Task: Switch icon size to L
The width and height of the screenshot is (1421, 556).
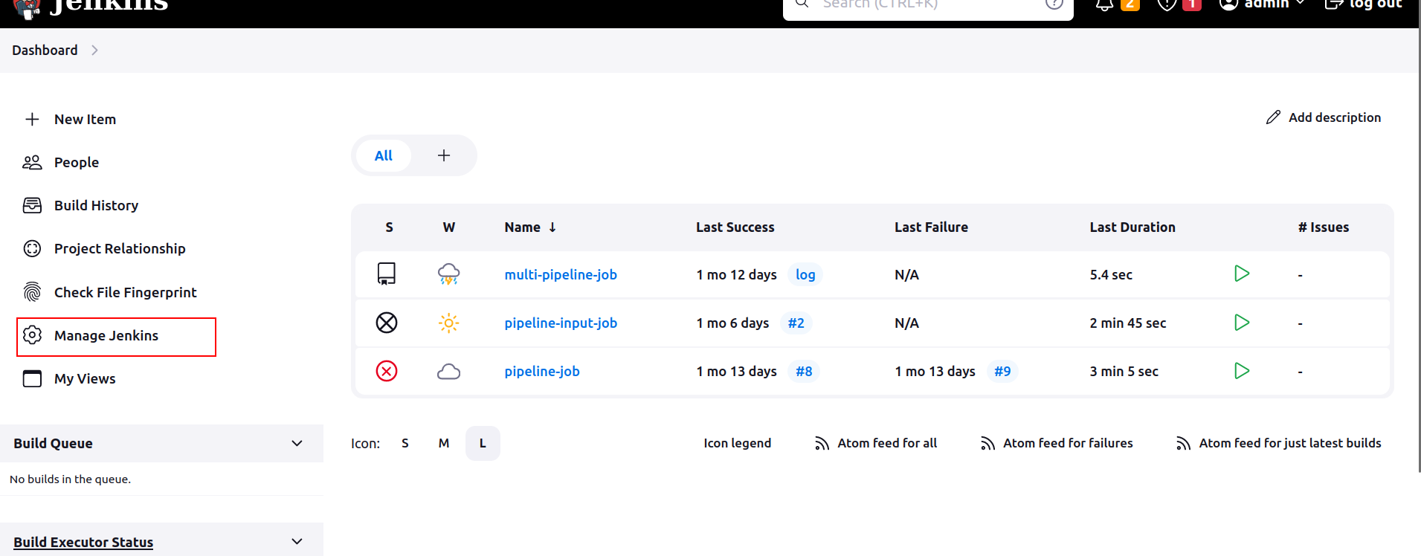Action: (x=483, y=443)
